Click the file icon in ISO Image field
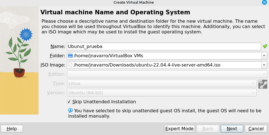Viewport: 269px width, 135px height. (x=70, y=65)
